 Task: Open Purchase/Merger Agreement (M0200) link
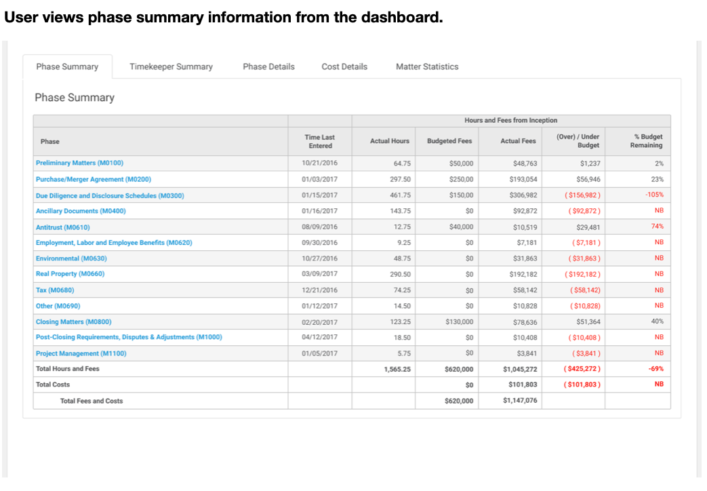(x=93, y=180)
